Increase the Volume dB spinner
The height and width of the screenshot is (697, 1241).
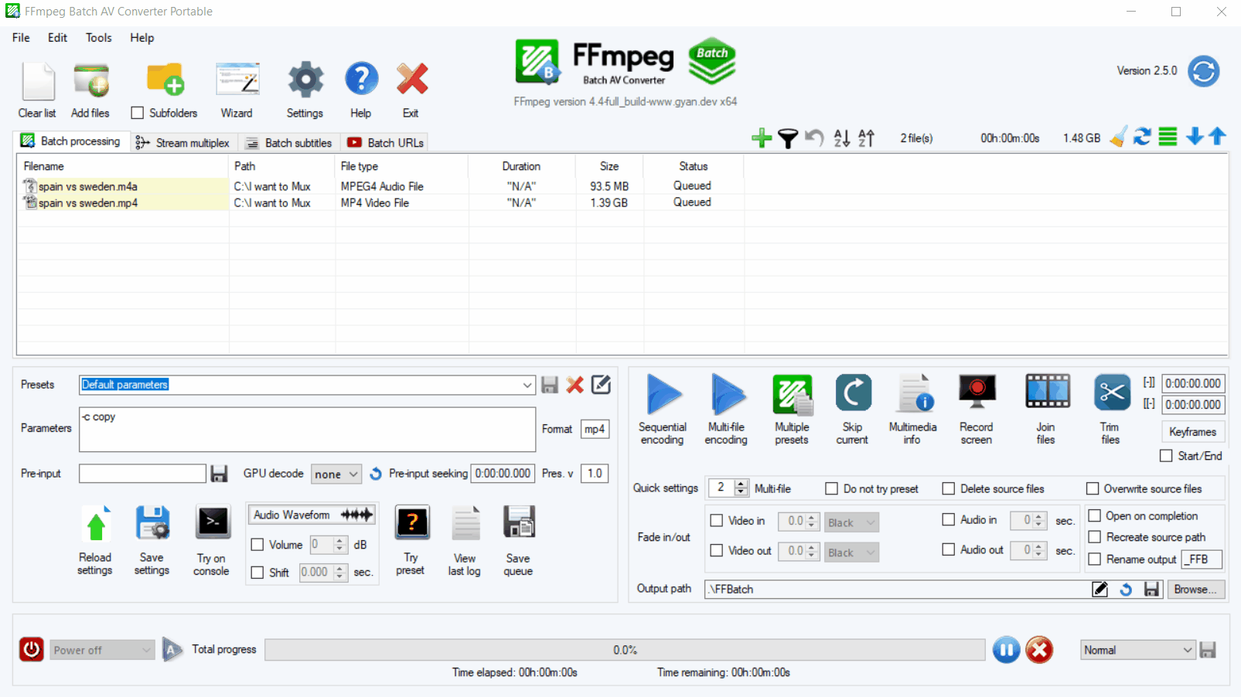(x=339, y=541)
